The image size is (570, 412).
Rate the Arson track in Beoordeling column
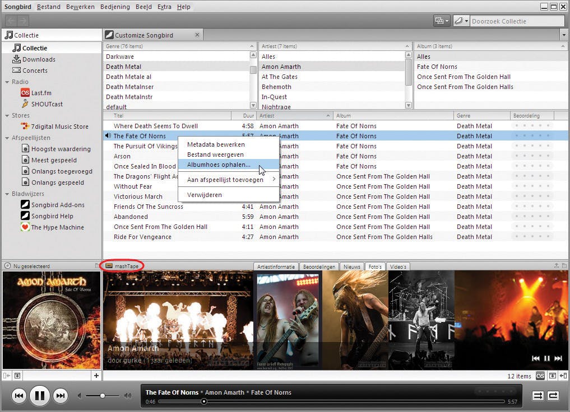[x=532, y=156]
